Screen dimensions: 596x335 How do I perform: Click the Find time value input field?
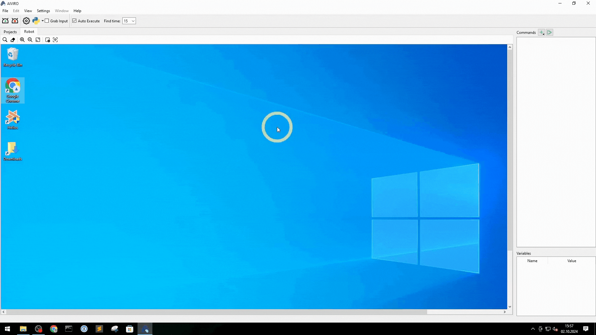click(x=127, y=21)
